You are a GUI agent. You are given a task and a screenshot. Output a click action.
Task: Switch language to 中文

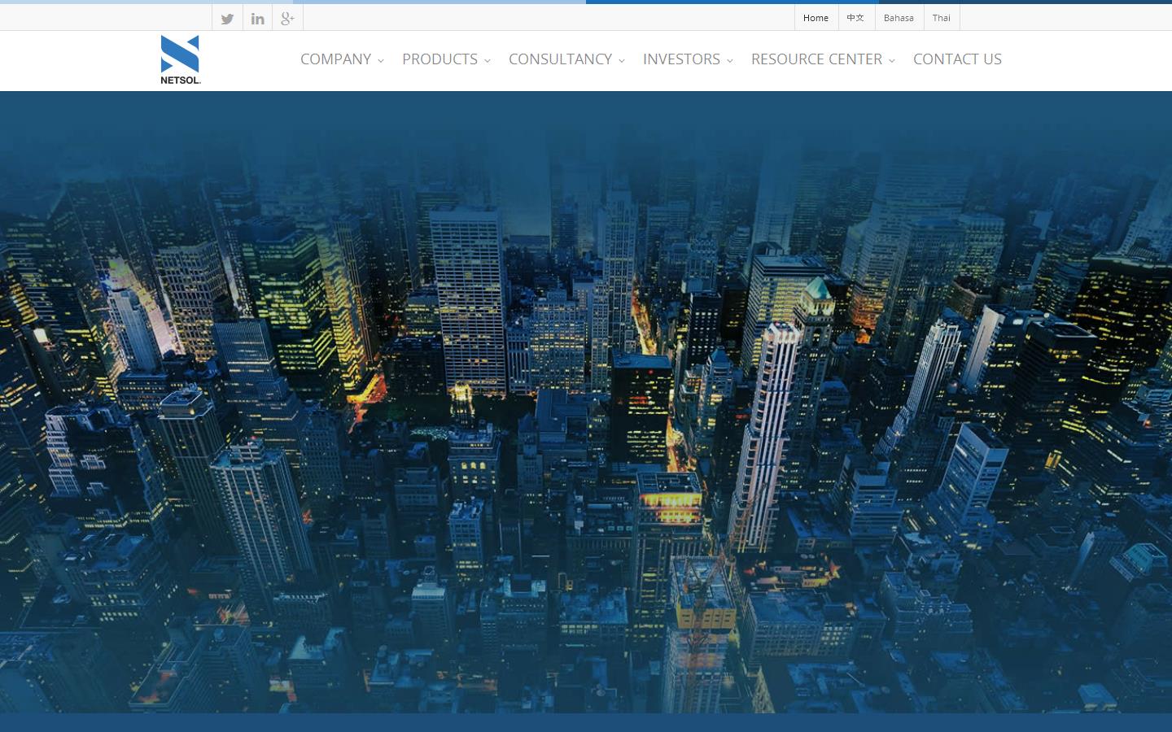pyautogui.click(x=855, y=17)
